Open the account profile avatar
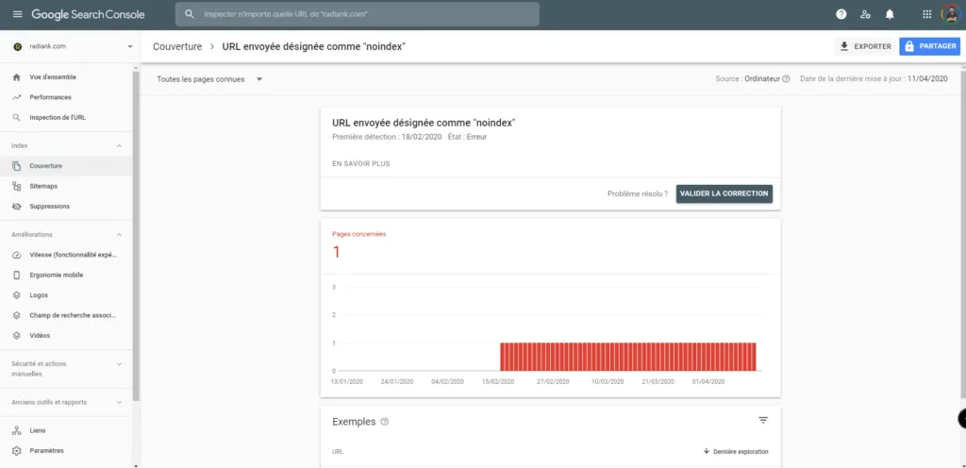Viewport: 966px width, 468px height. 951,14
